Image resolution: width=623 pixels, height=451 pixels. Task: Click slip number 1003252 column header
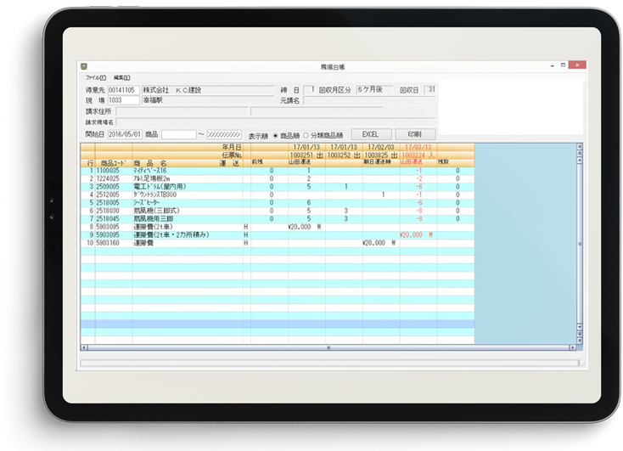(344, 155)
